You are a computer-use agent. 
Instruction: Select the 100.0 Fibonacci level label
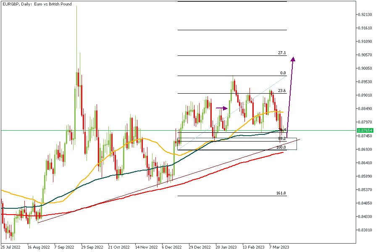[x=281, y=147]
